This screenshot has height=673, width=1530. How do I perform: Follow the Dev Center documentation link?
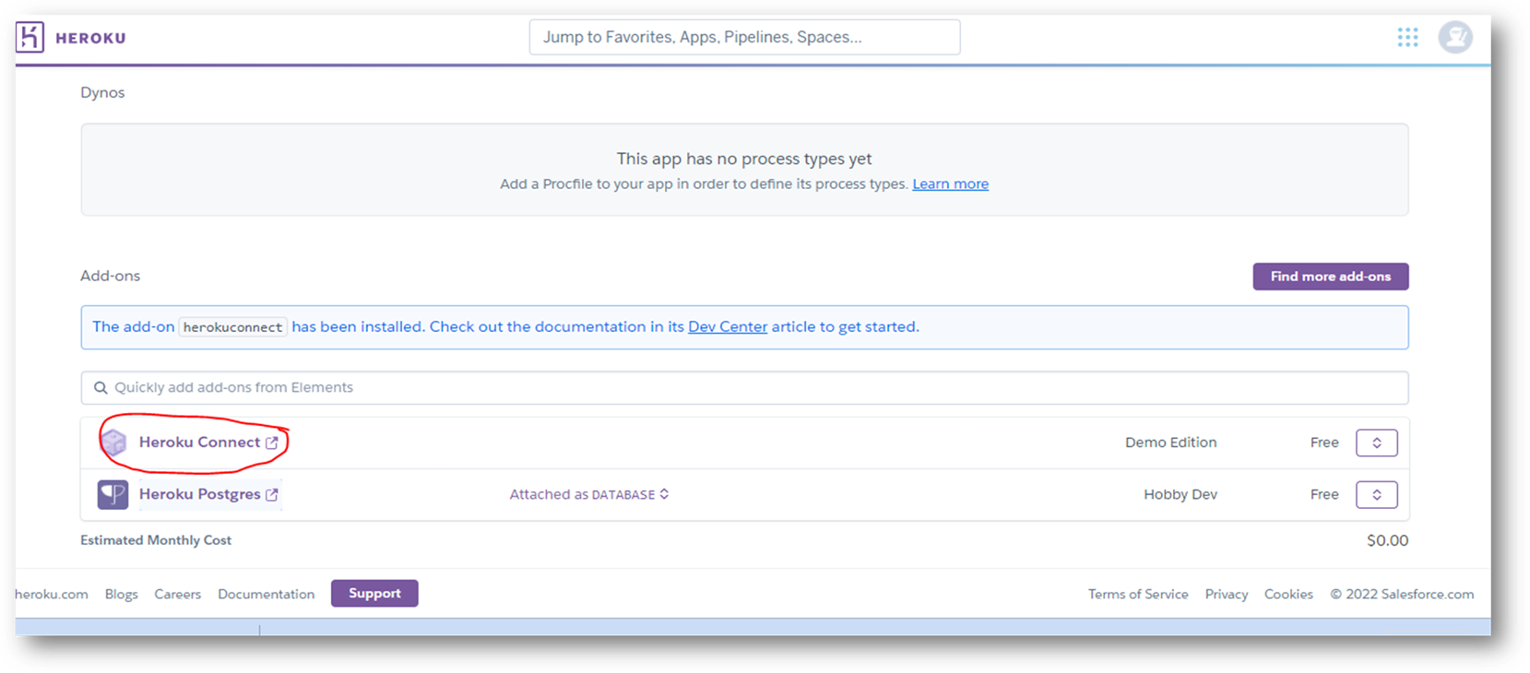(x=727, y=327)
